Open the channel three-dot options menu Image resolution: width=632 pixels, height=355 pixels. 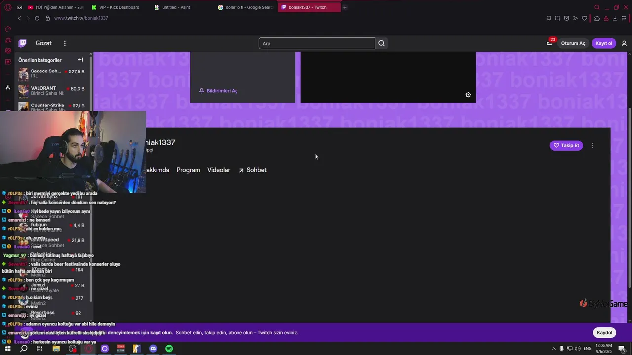[592, 145]
